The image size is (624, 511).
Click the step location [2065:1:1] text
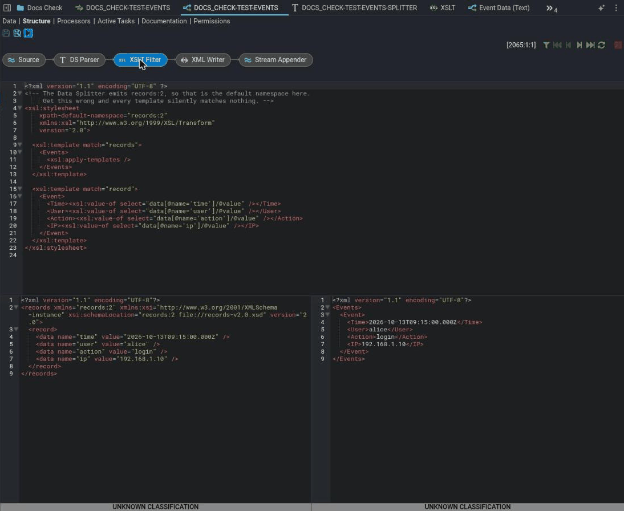pos(521,45)
